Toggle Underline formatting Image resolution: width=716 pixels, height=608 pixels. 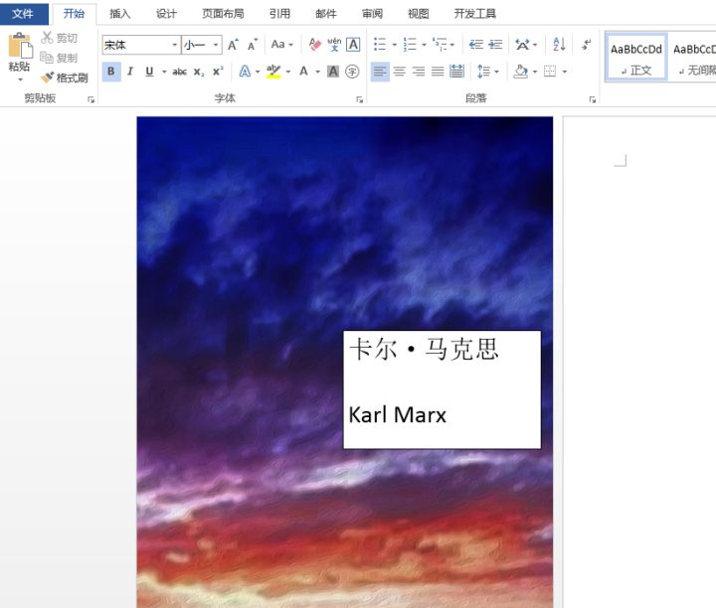coord(149,72)
